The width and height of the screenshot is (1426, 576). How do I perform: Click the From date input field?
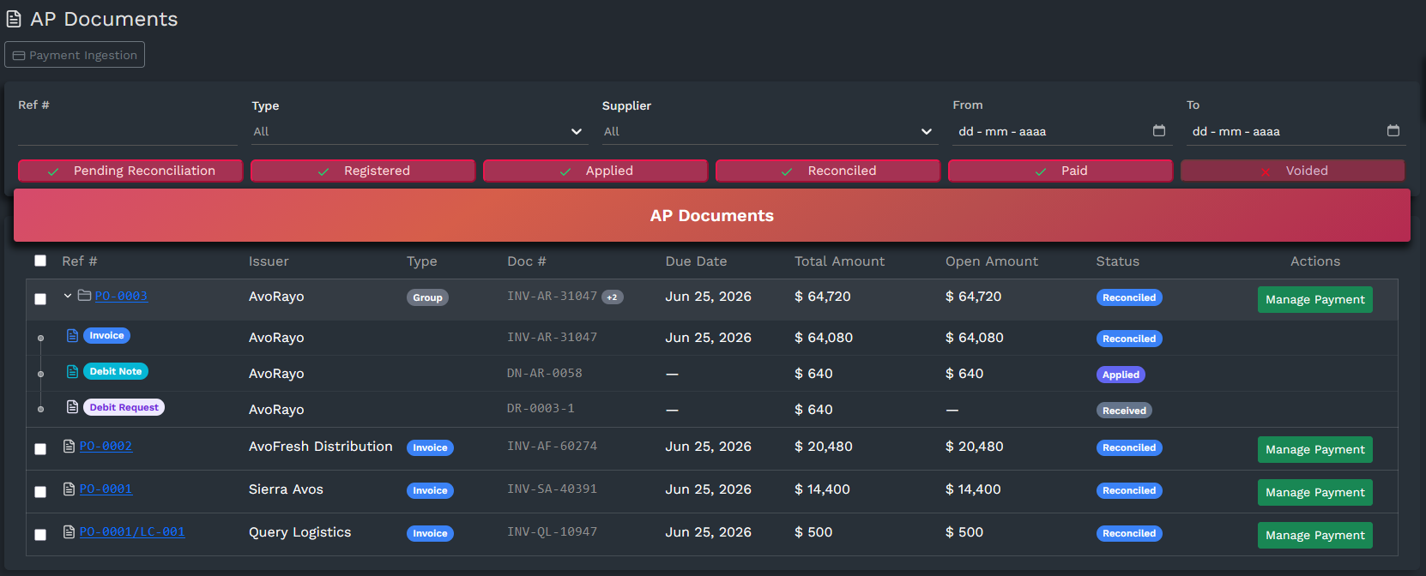1062,131
